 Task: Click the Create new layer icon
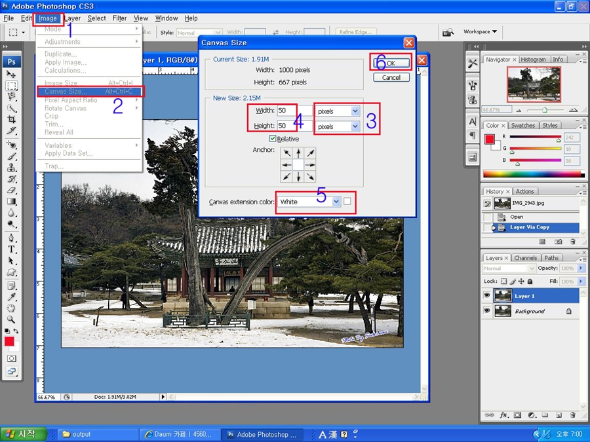(559, 415)
